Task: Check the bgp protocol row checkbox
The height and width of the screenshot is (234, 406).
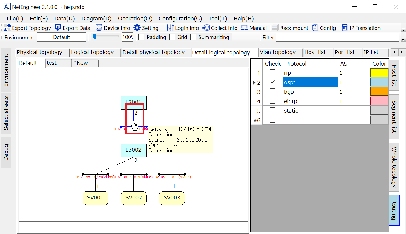Action: click(273, 92)
